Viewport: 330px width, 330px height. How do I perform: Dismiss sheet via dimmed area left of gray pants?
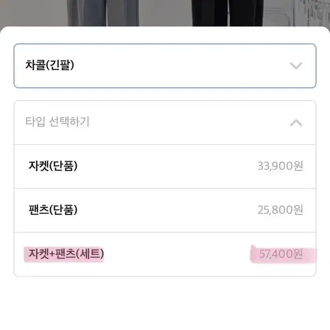(34, 13)
